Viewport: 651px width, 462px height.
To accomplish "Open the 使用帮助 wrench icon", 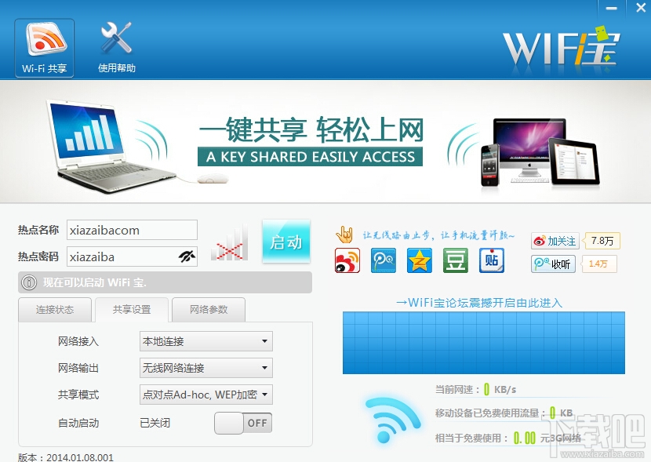I will [117, 48].
